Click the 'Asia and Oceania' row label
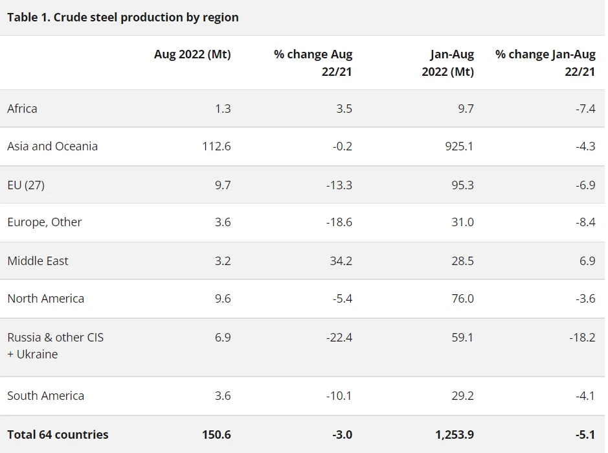 click(52, 146)
